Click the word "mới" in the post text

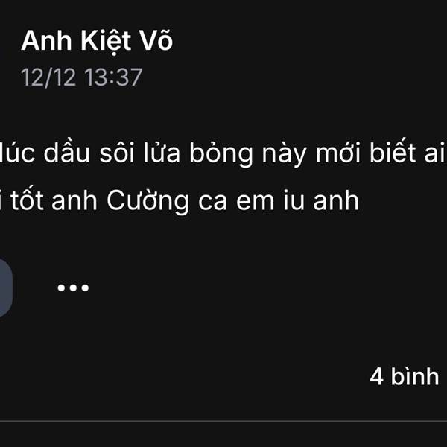(337, 154)
